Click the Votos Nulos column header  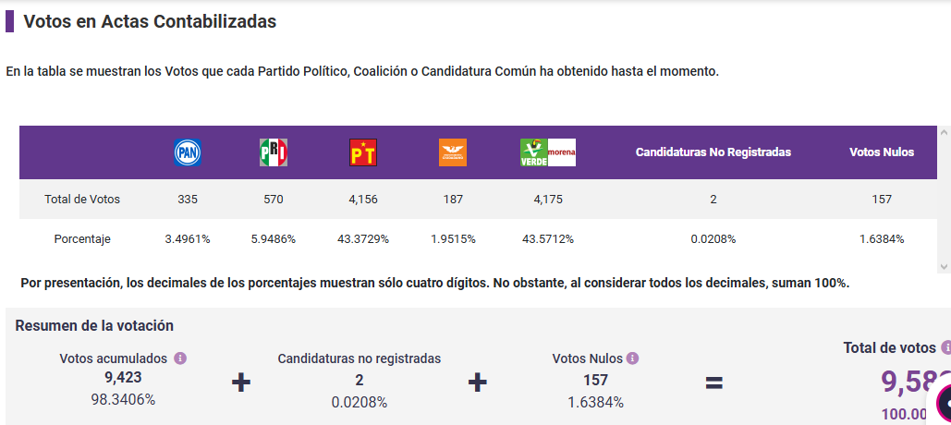click(881, 152)
